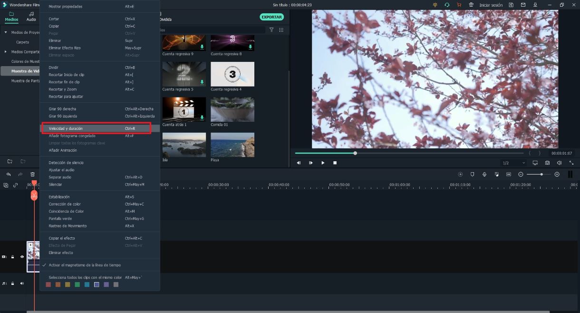The width and height of the screenshot is (580, 313).
Task: Click the scissors split button on playhead
Action: (x=34, y=196)
